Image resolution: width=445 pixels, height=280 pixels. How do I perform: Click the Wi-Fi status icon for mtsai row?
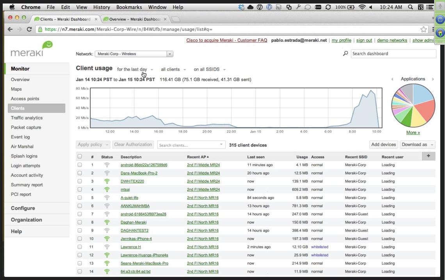[x=107, y=189]
